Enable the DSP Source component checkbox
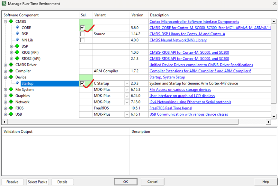Viewport: 278px width, 186px height. tap(82, 34)
